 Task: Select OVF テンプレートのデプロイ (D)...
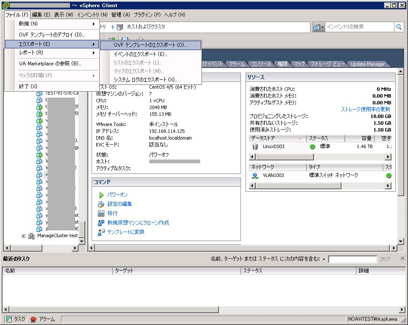click(x=52, y=35)
